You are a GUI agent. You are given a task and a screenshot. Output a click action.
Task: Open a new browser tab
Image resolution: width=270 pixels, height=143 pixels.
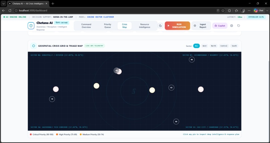53,3
